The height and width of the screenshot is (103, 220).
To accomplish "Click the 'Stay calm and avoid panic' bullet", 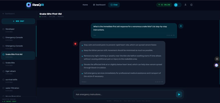I will click(x=120, y=45).
